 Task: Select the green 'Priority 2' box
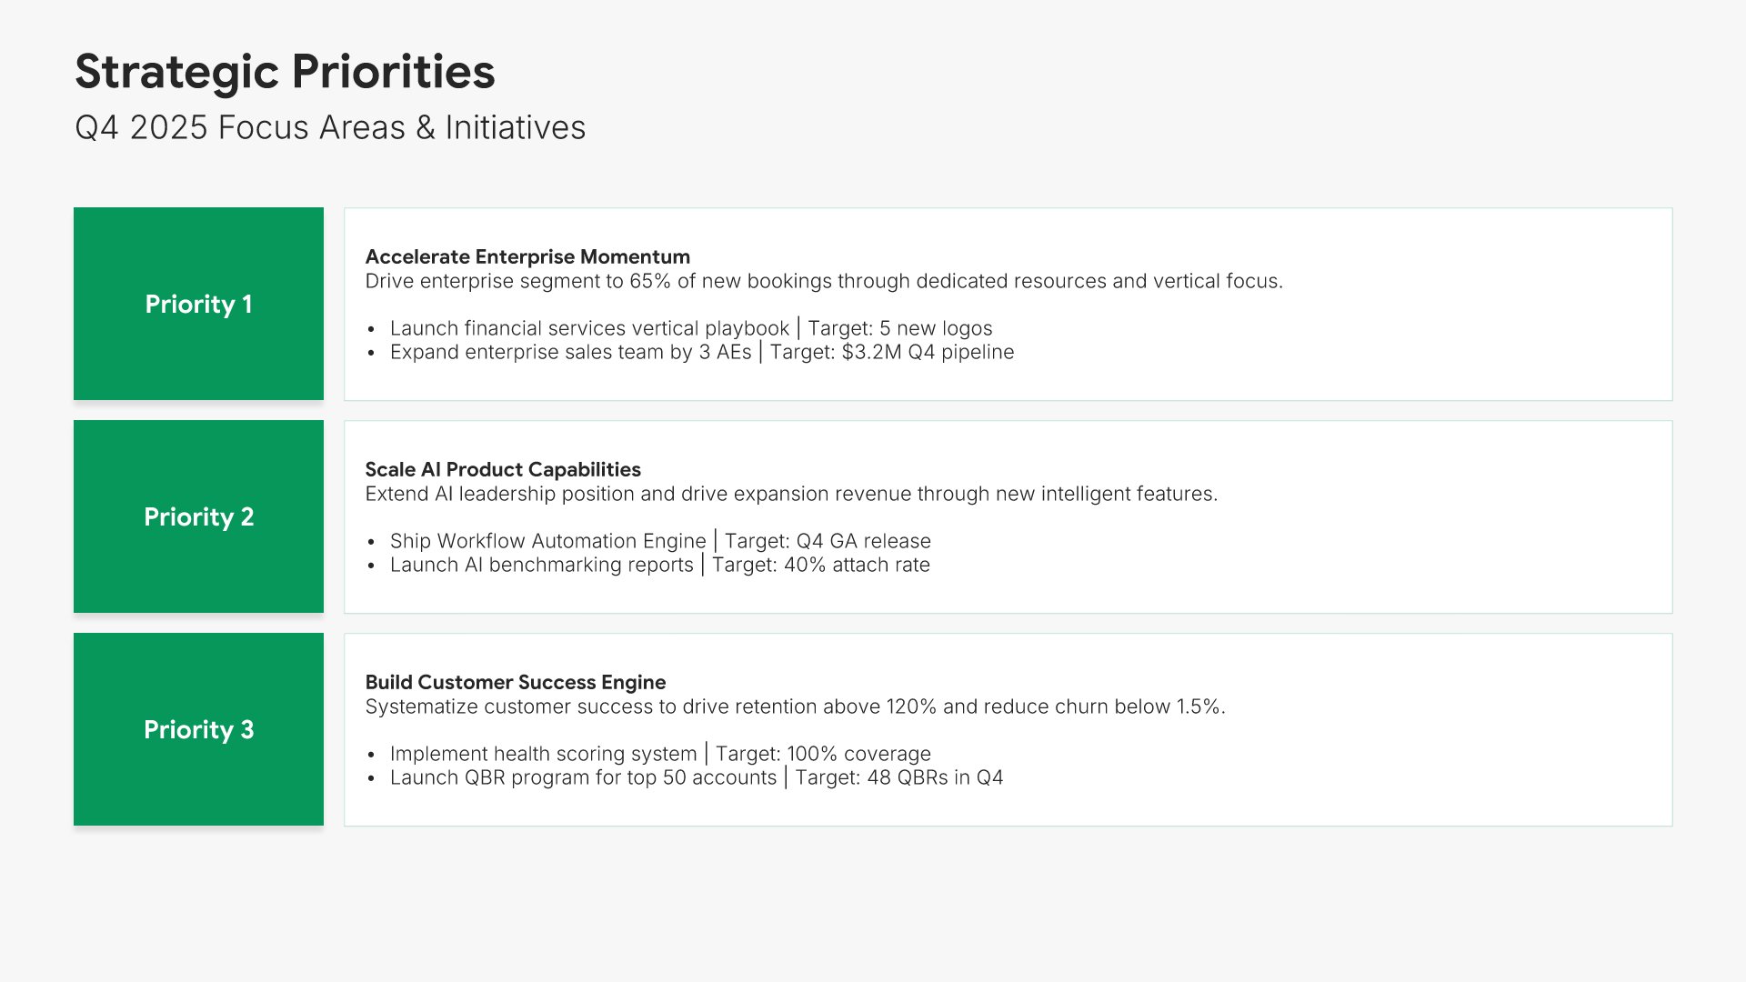pyautogui.click(x=198, y=516)
